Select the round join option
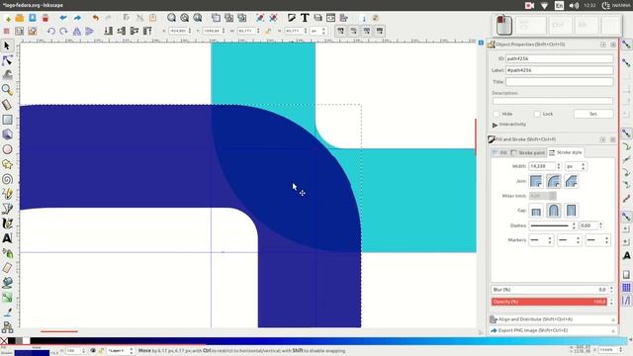633x356 pixels. tap(554, 181)
